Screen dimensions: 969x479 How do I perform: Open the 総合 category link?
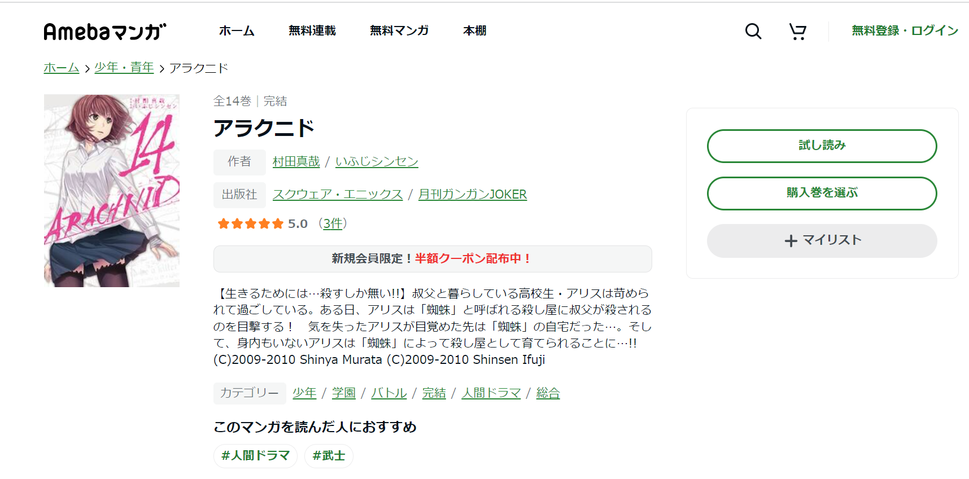(548, 393)
